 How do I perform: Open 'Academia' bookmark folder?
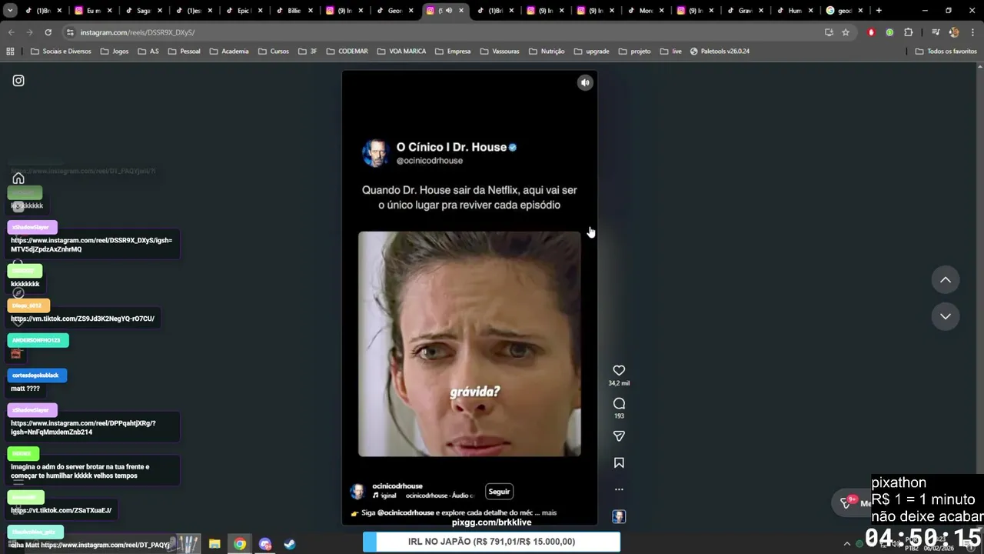click(x=229, y=52)
